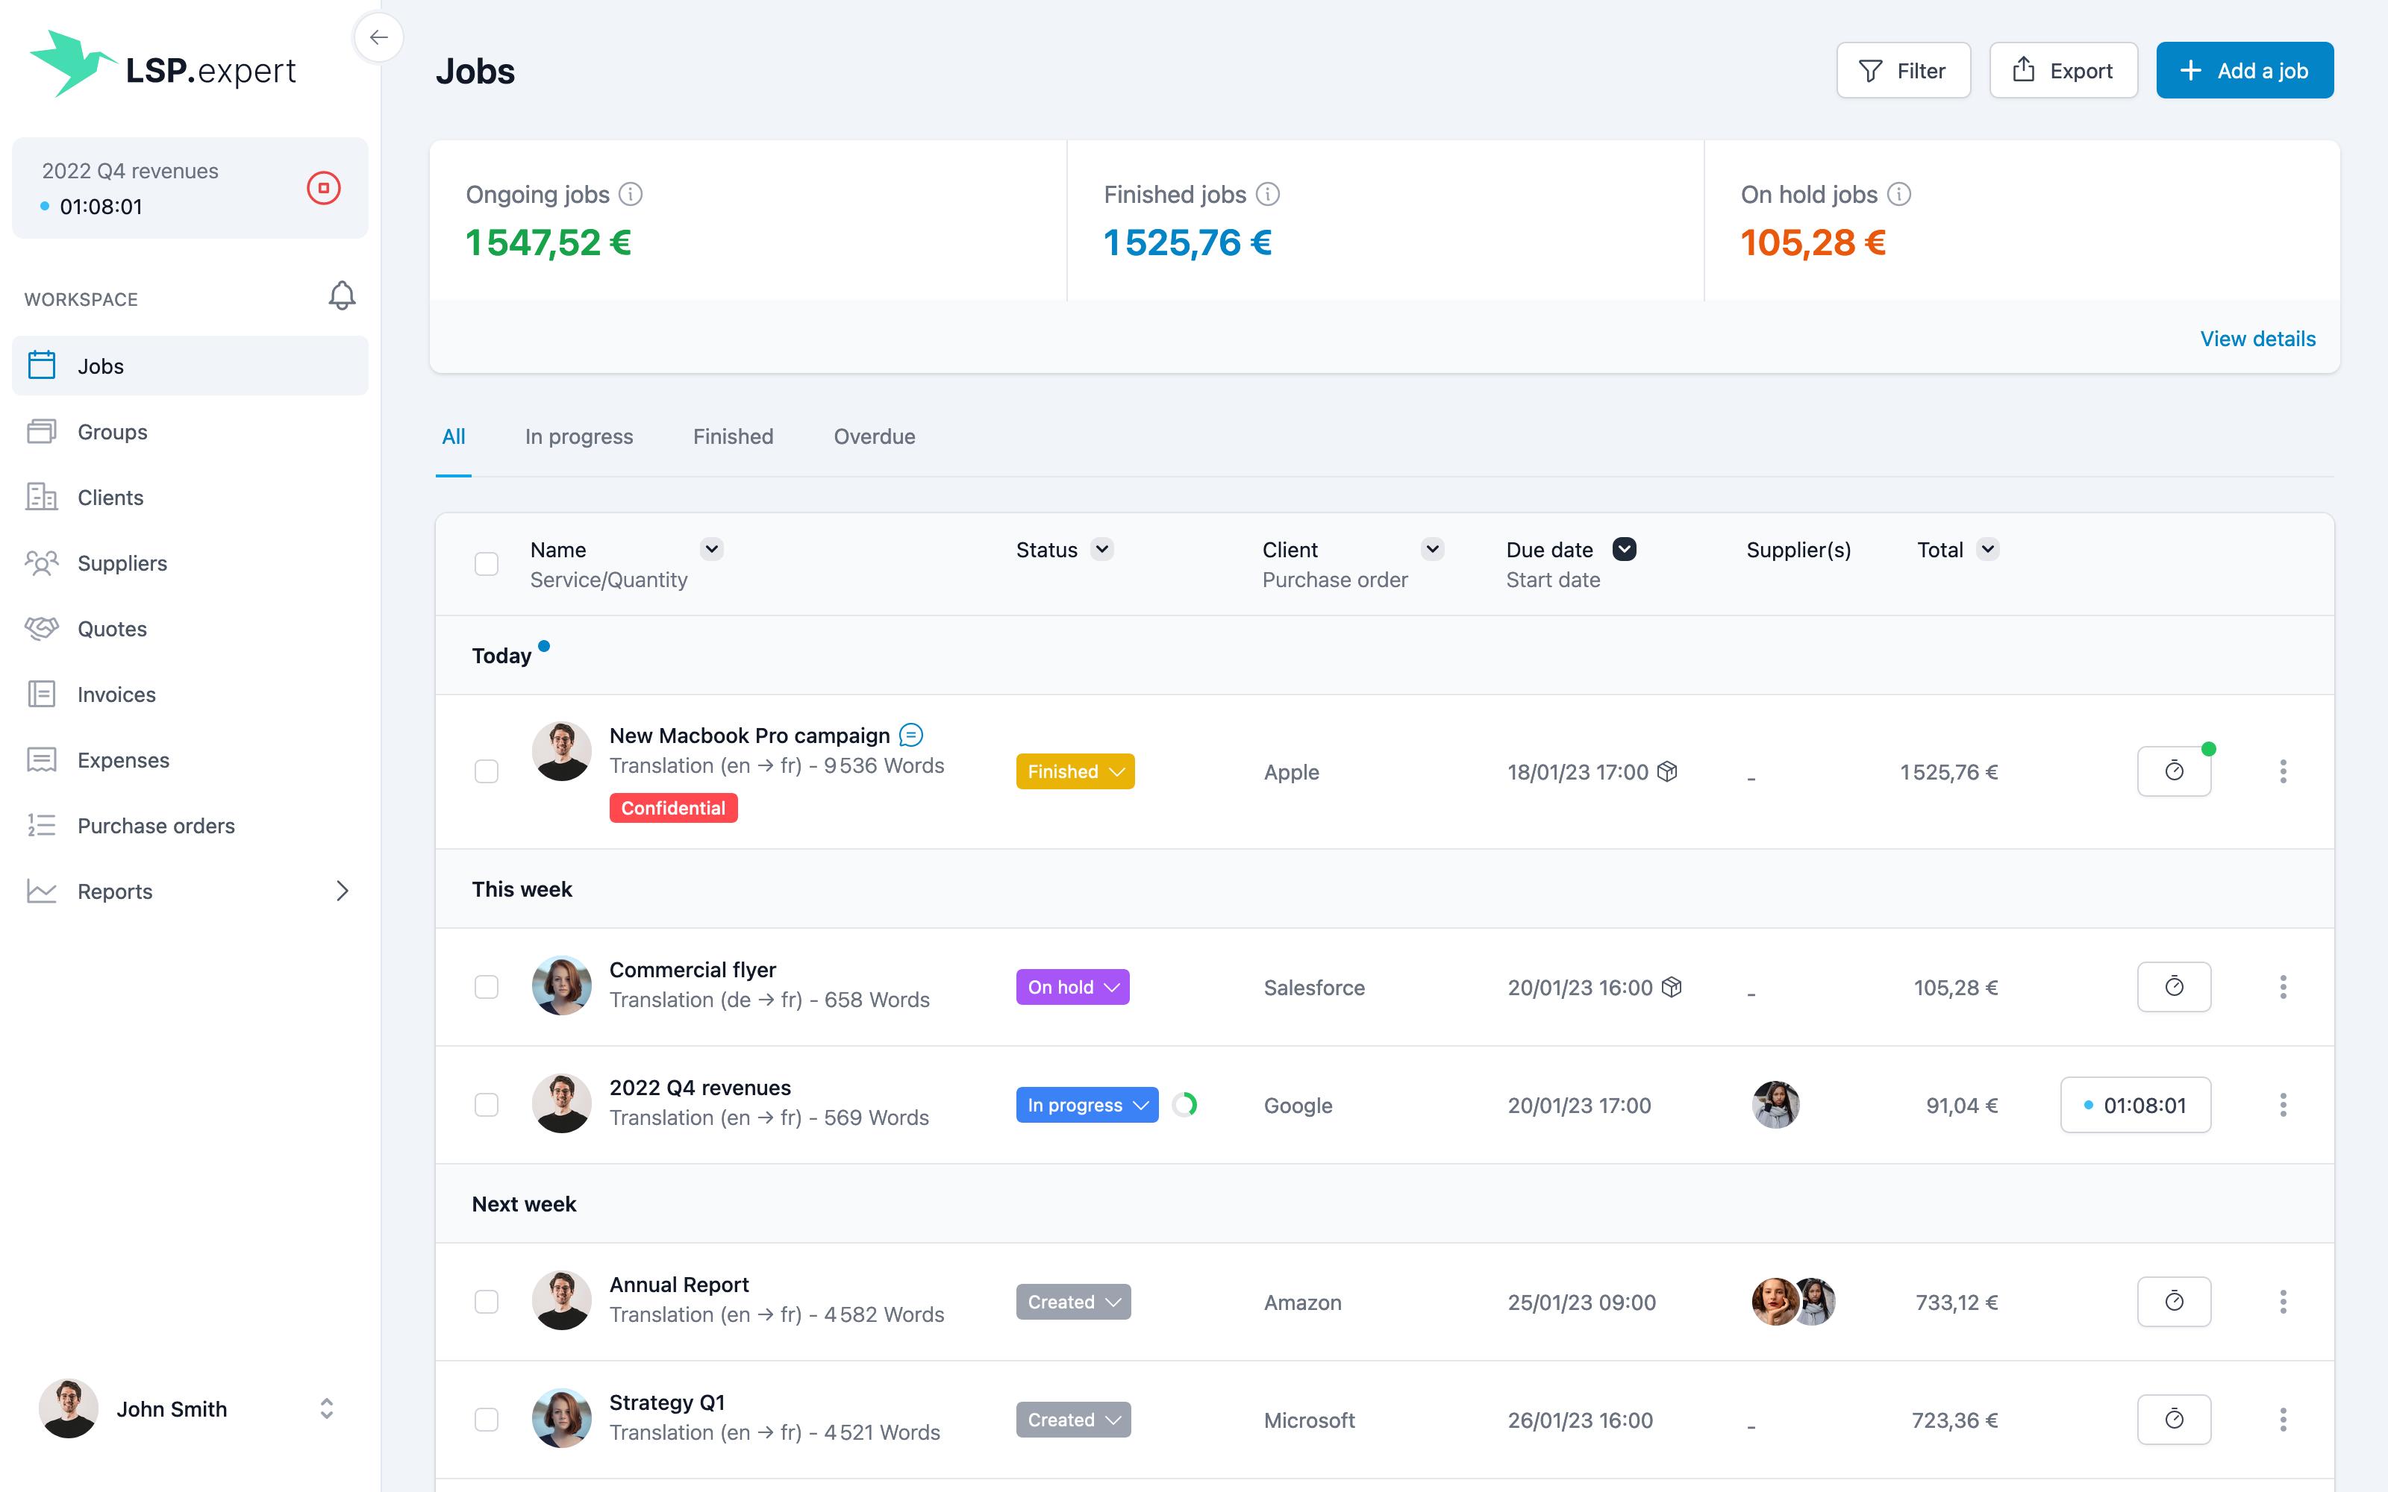Click progress circle on Q4 revenues row
Viewport: 2388px width, 1492px height.
(x=1185, y=1105)
